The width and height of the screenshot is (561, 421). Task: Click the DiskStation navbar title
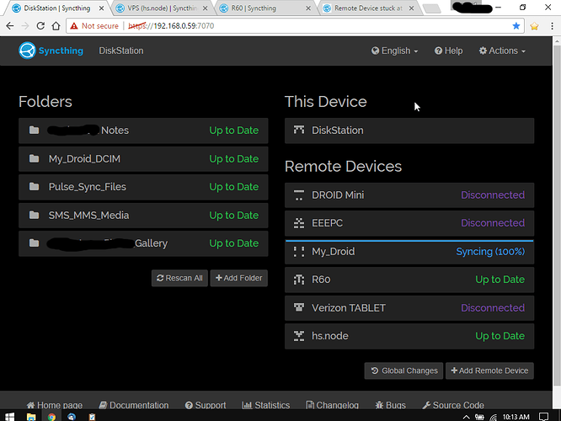pos(121,51)
